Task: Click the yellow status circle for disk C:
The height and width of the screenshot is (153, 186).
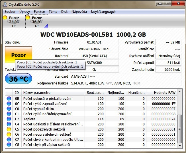Action: click(5, 18)
